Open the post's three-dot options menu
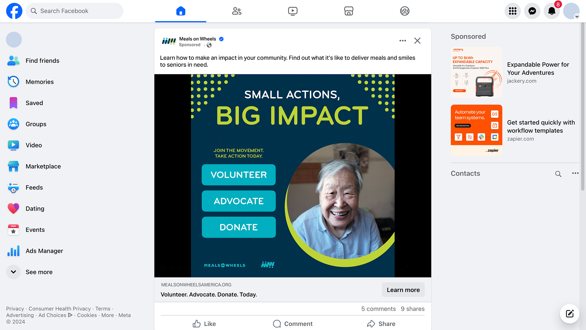Viewport: 586px width, 330px height. [403, 41]
